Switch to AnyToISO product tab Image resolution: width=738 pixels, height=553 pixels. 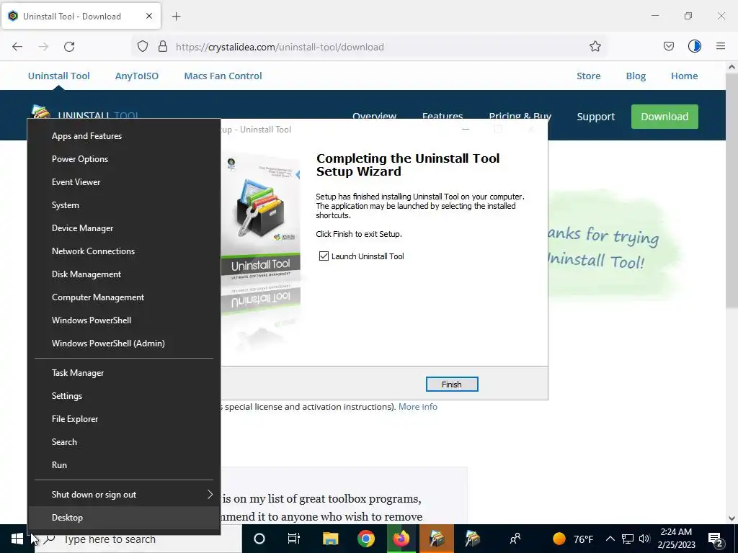tap(137, 76)
